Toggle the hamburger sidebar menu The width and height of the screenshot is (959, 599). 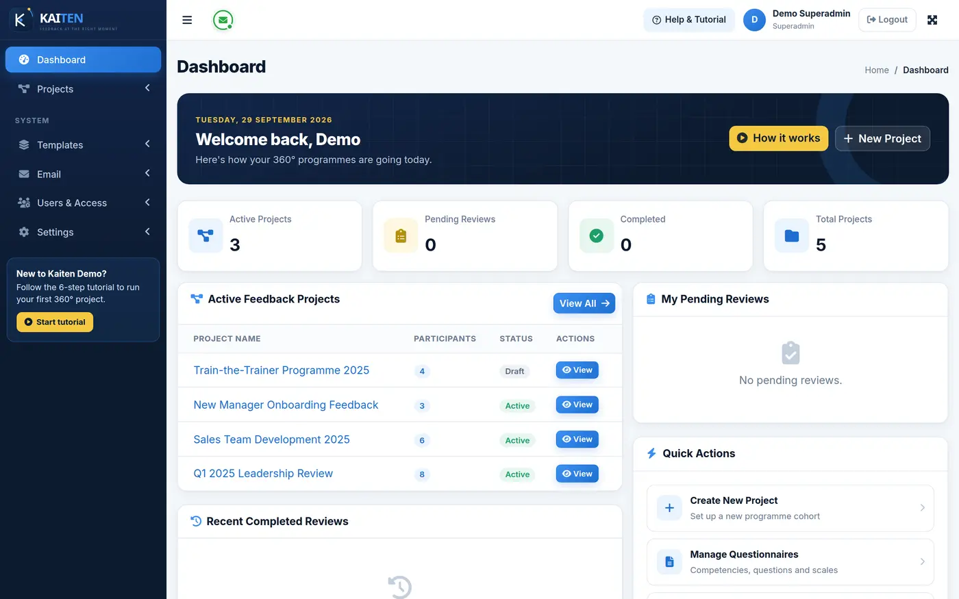(x=187, y=20)
